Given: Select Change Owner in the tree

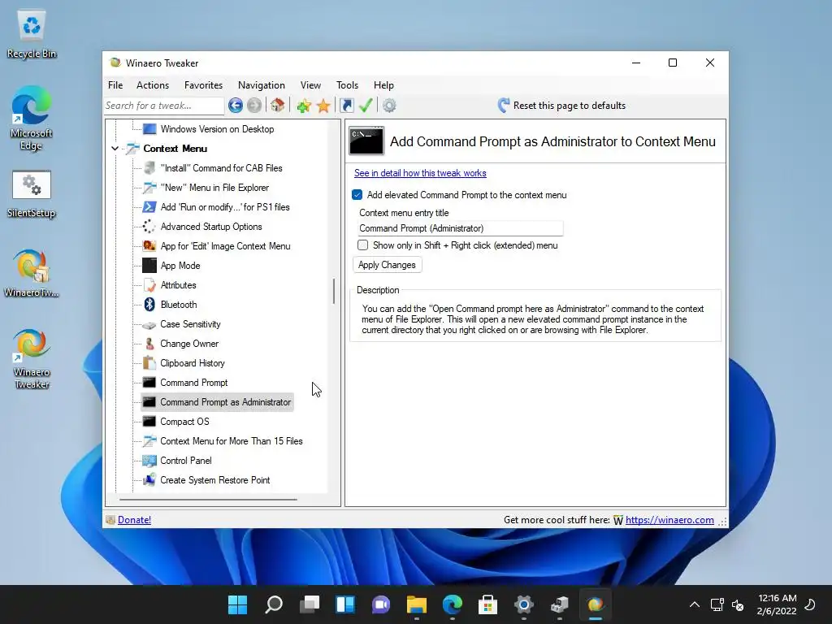Looking at the screenshot, I should [188, 344].
